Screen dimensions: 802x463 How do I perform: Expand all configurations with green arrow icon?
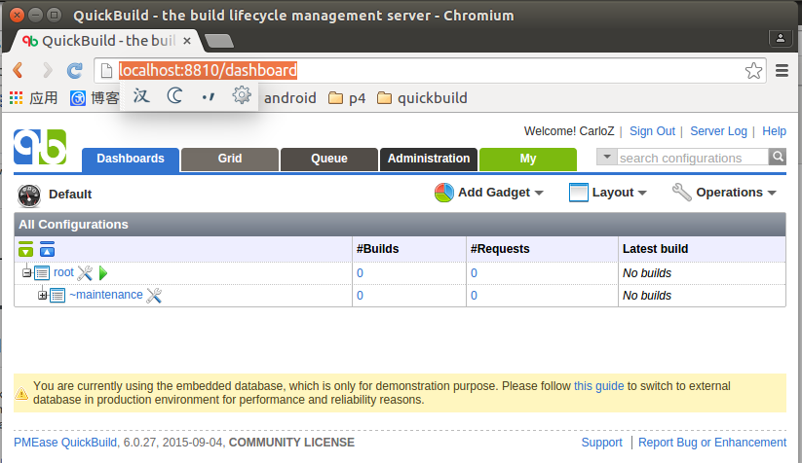[x=25, y=249]
